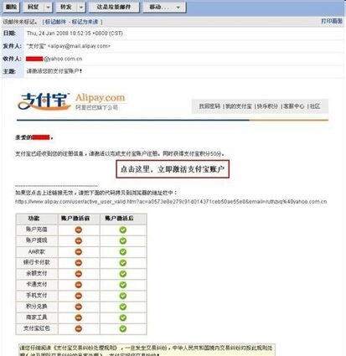This screenshot has height=356, width=346.
Task: Click the 支付宝 Alipay logo
Action: [71, 101]
